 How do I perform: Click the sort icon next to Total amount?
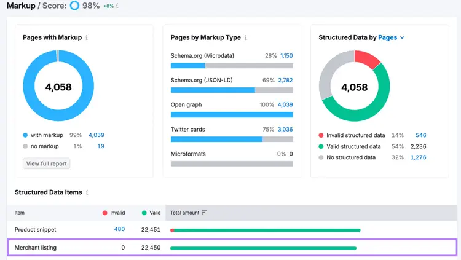click(x=204, y=212)
